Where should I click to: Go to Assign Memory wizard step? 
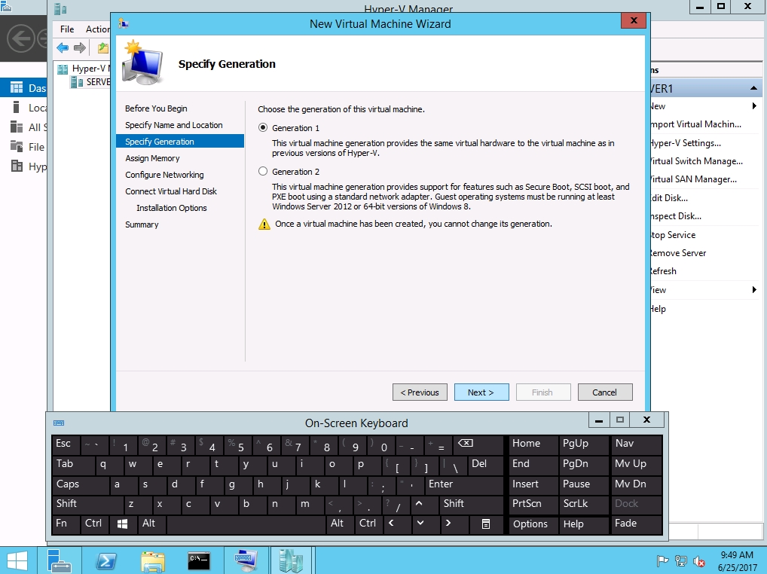(x=152, y=158)
